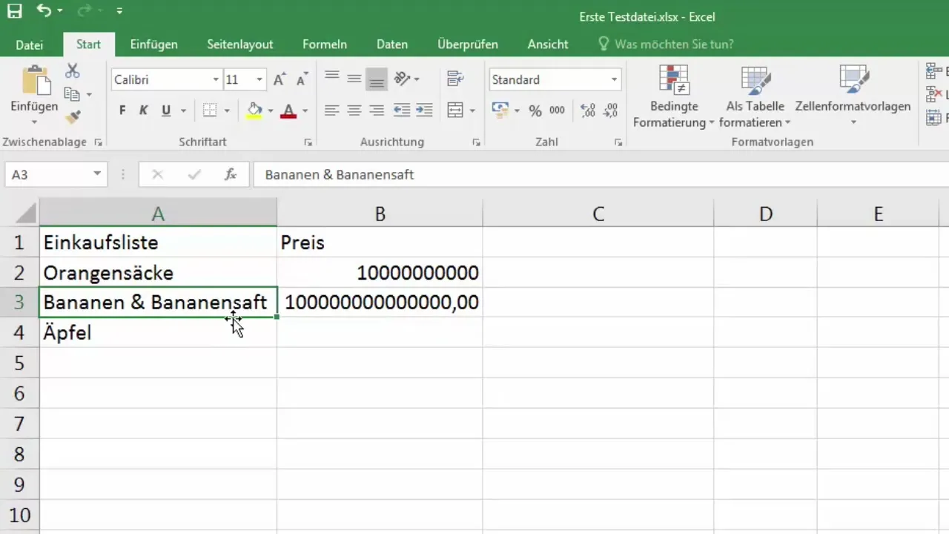Viewport: 949px width, 534px height.
Task: Select cell containing Orangensäcke
Action: pos(158,272)
